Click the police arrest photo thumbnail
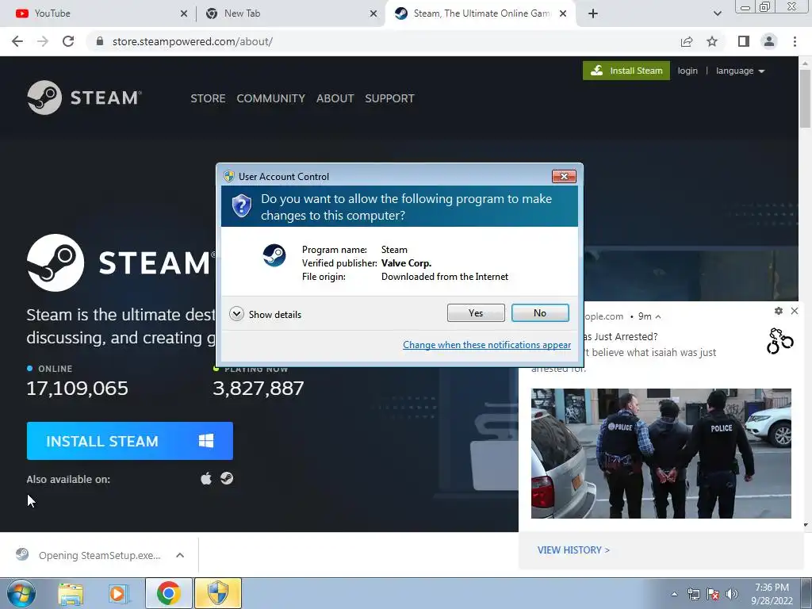 pos(661,453)
